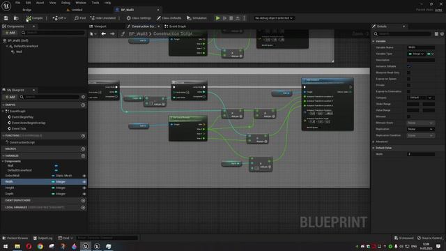Collapse the VARIABLES section

[x=3, y=156]
